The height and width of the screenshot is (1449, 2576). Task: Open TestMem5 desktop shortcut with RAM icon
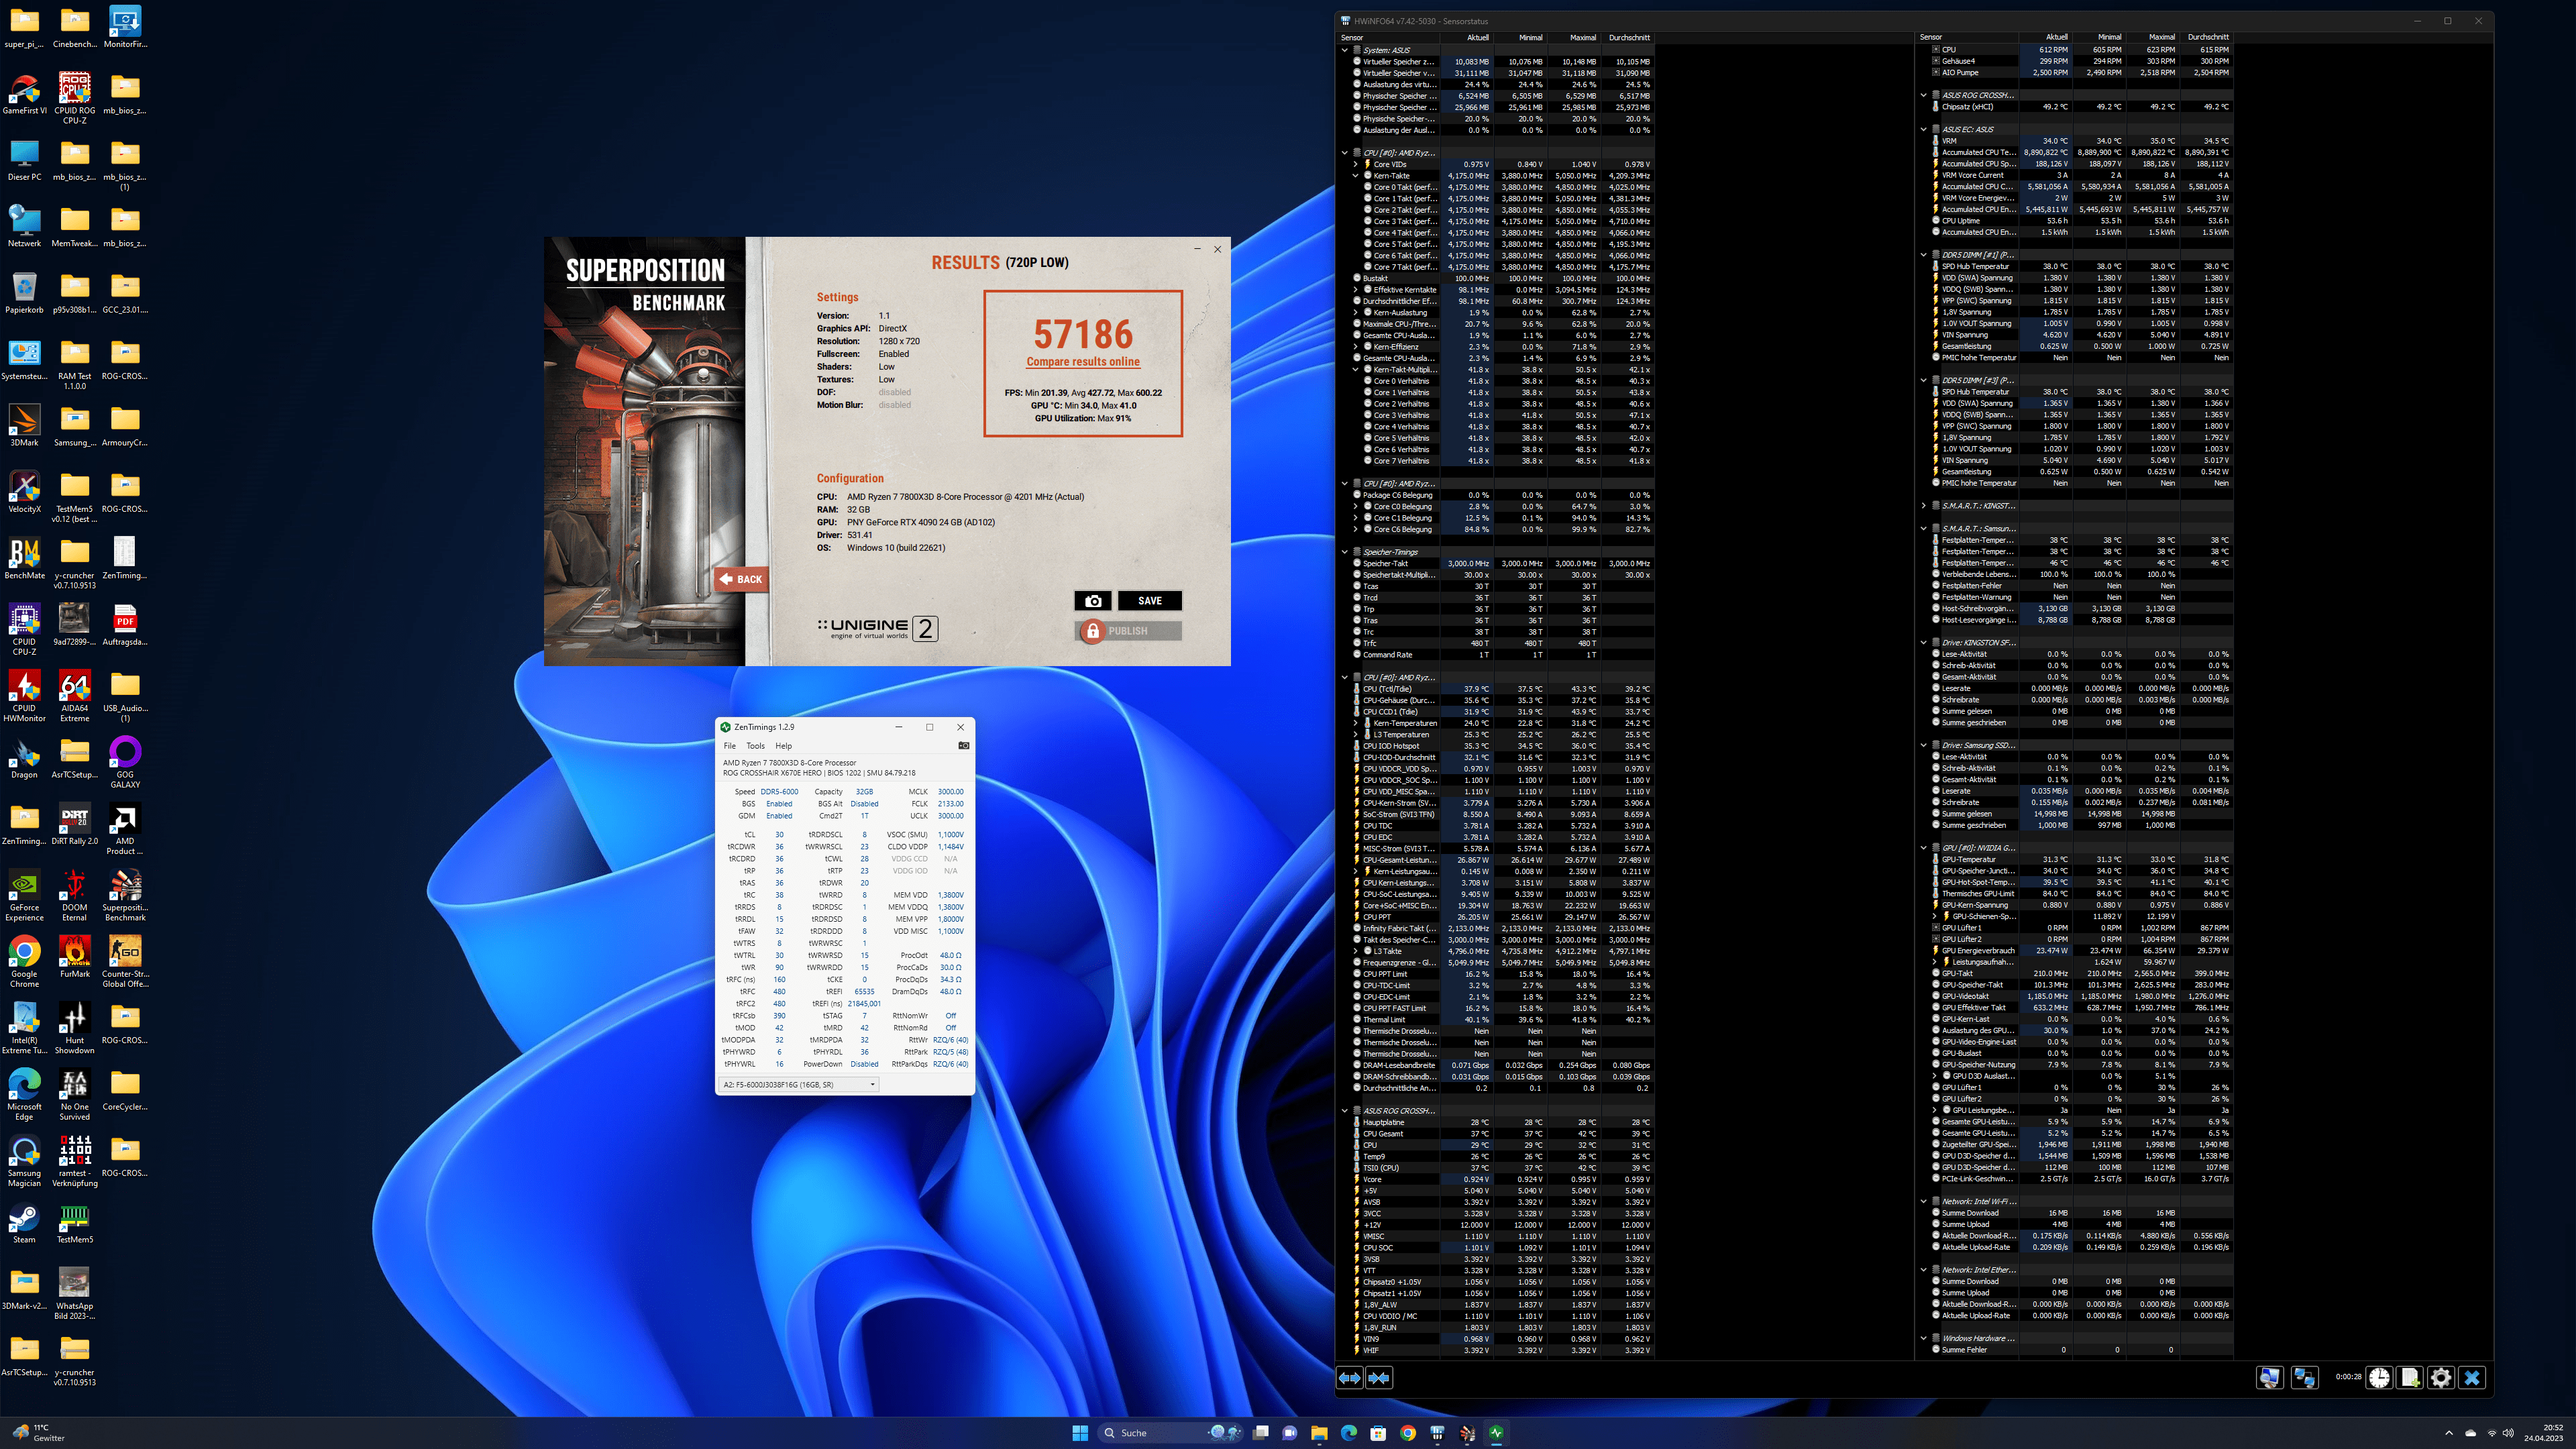click(x=75, y=1223)
